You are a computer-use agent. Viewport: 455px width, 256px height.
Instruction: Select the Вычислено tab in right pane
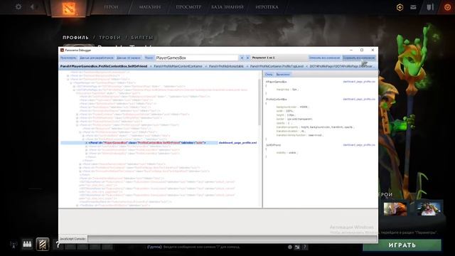[x=283, y=75]
